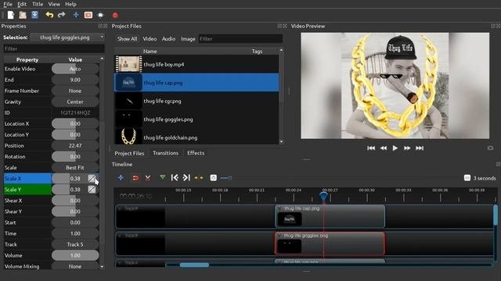Select the thug life goggles.png timeline clip
Screen dimensions: 501x281
coord(330,244)
